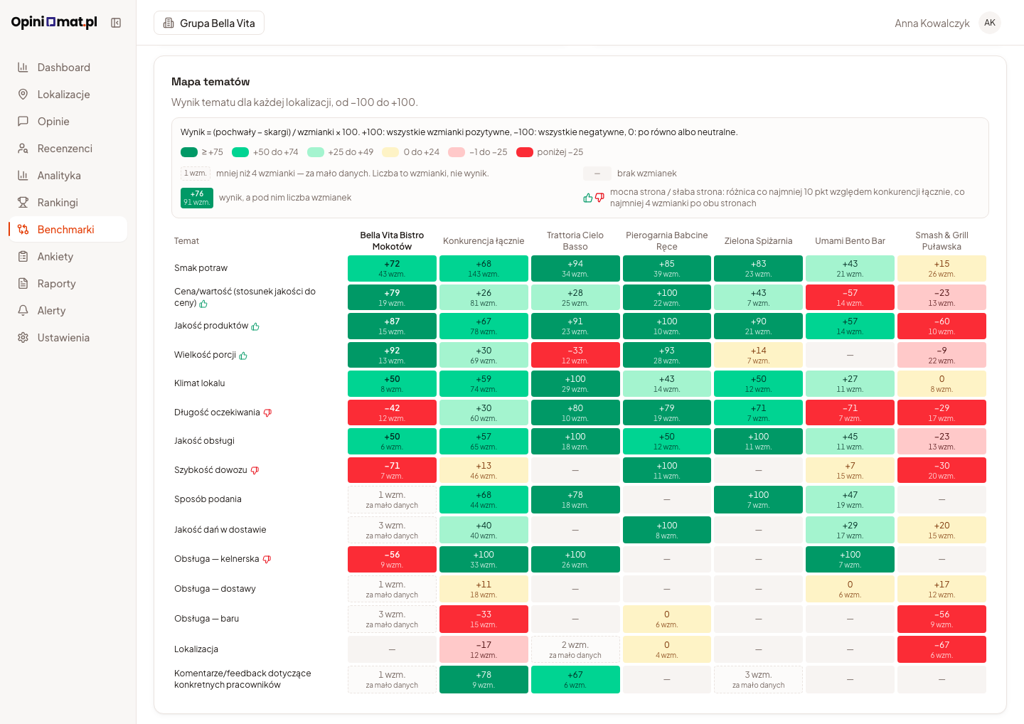
Task: Click the red poniżej −25 legend swatch
Action: click(x=525, y=152)
